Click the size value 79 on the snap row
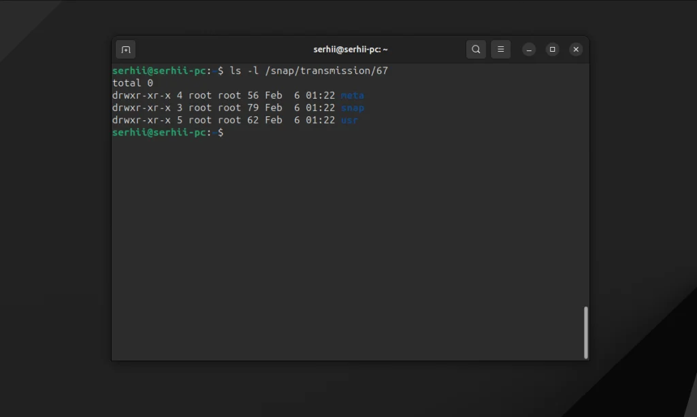 click(253, 108)
